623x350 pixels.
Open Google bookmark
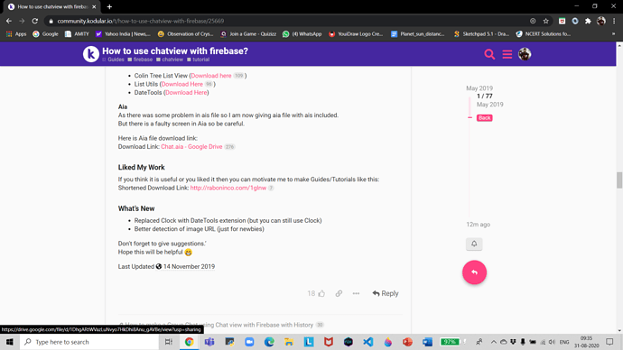coord(45,34)
